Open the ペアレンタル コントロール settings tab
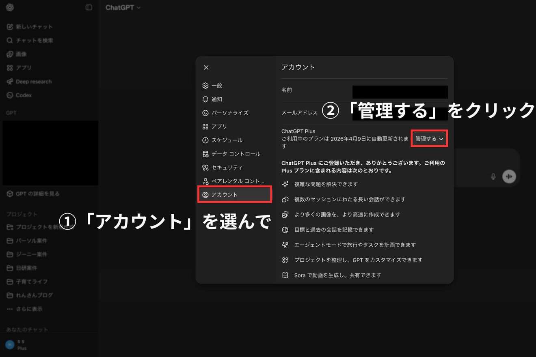 [235, 181]
